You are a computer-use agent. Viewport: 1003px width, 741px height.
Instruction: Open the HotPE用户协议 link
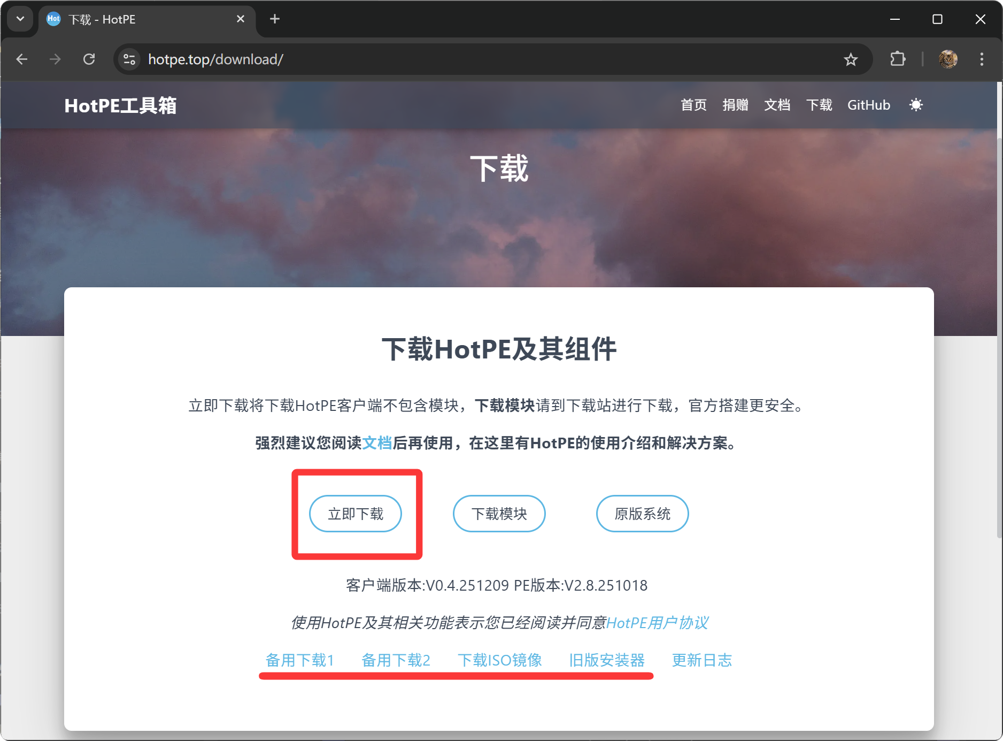(x=658, y=623)
